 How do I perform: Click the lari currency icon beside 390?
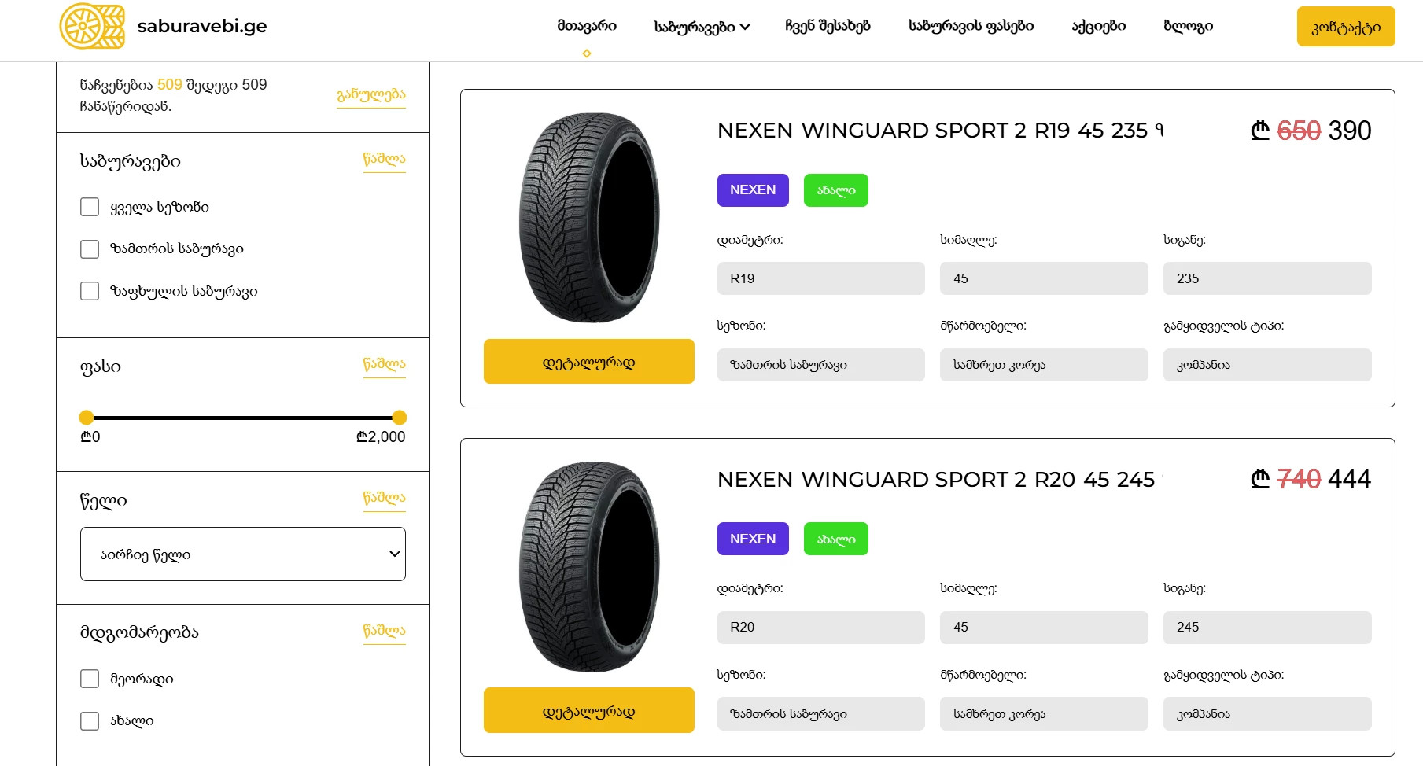tap(1260, 130)
